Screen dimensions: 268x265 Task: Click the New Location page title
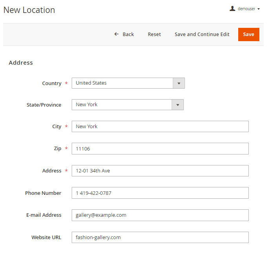click(29, 10)
